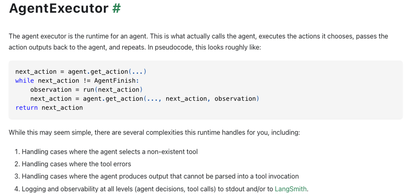Open the LangSmith link
The height and width of the screenshot is (194, 409).
[290, 189]
